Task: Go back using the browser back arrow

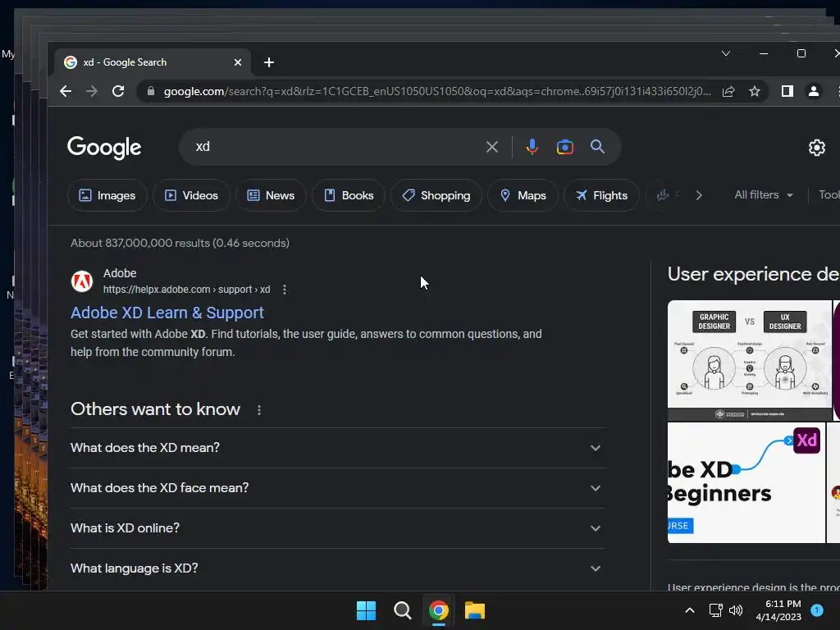Action: (x=66, y=91)
